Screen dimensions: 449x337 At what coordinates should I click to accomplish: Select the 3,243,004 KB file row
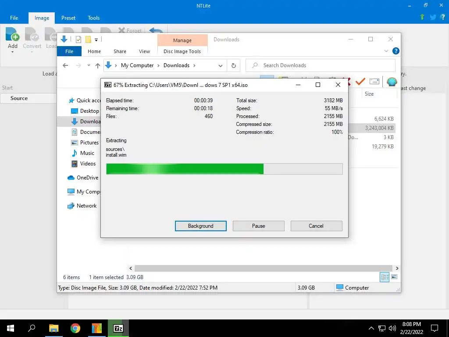click(372, 128)
